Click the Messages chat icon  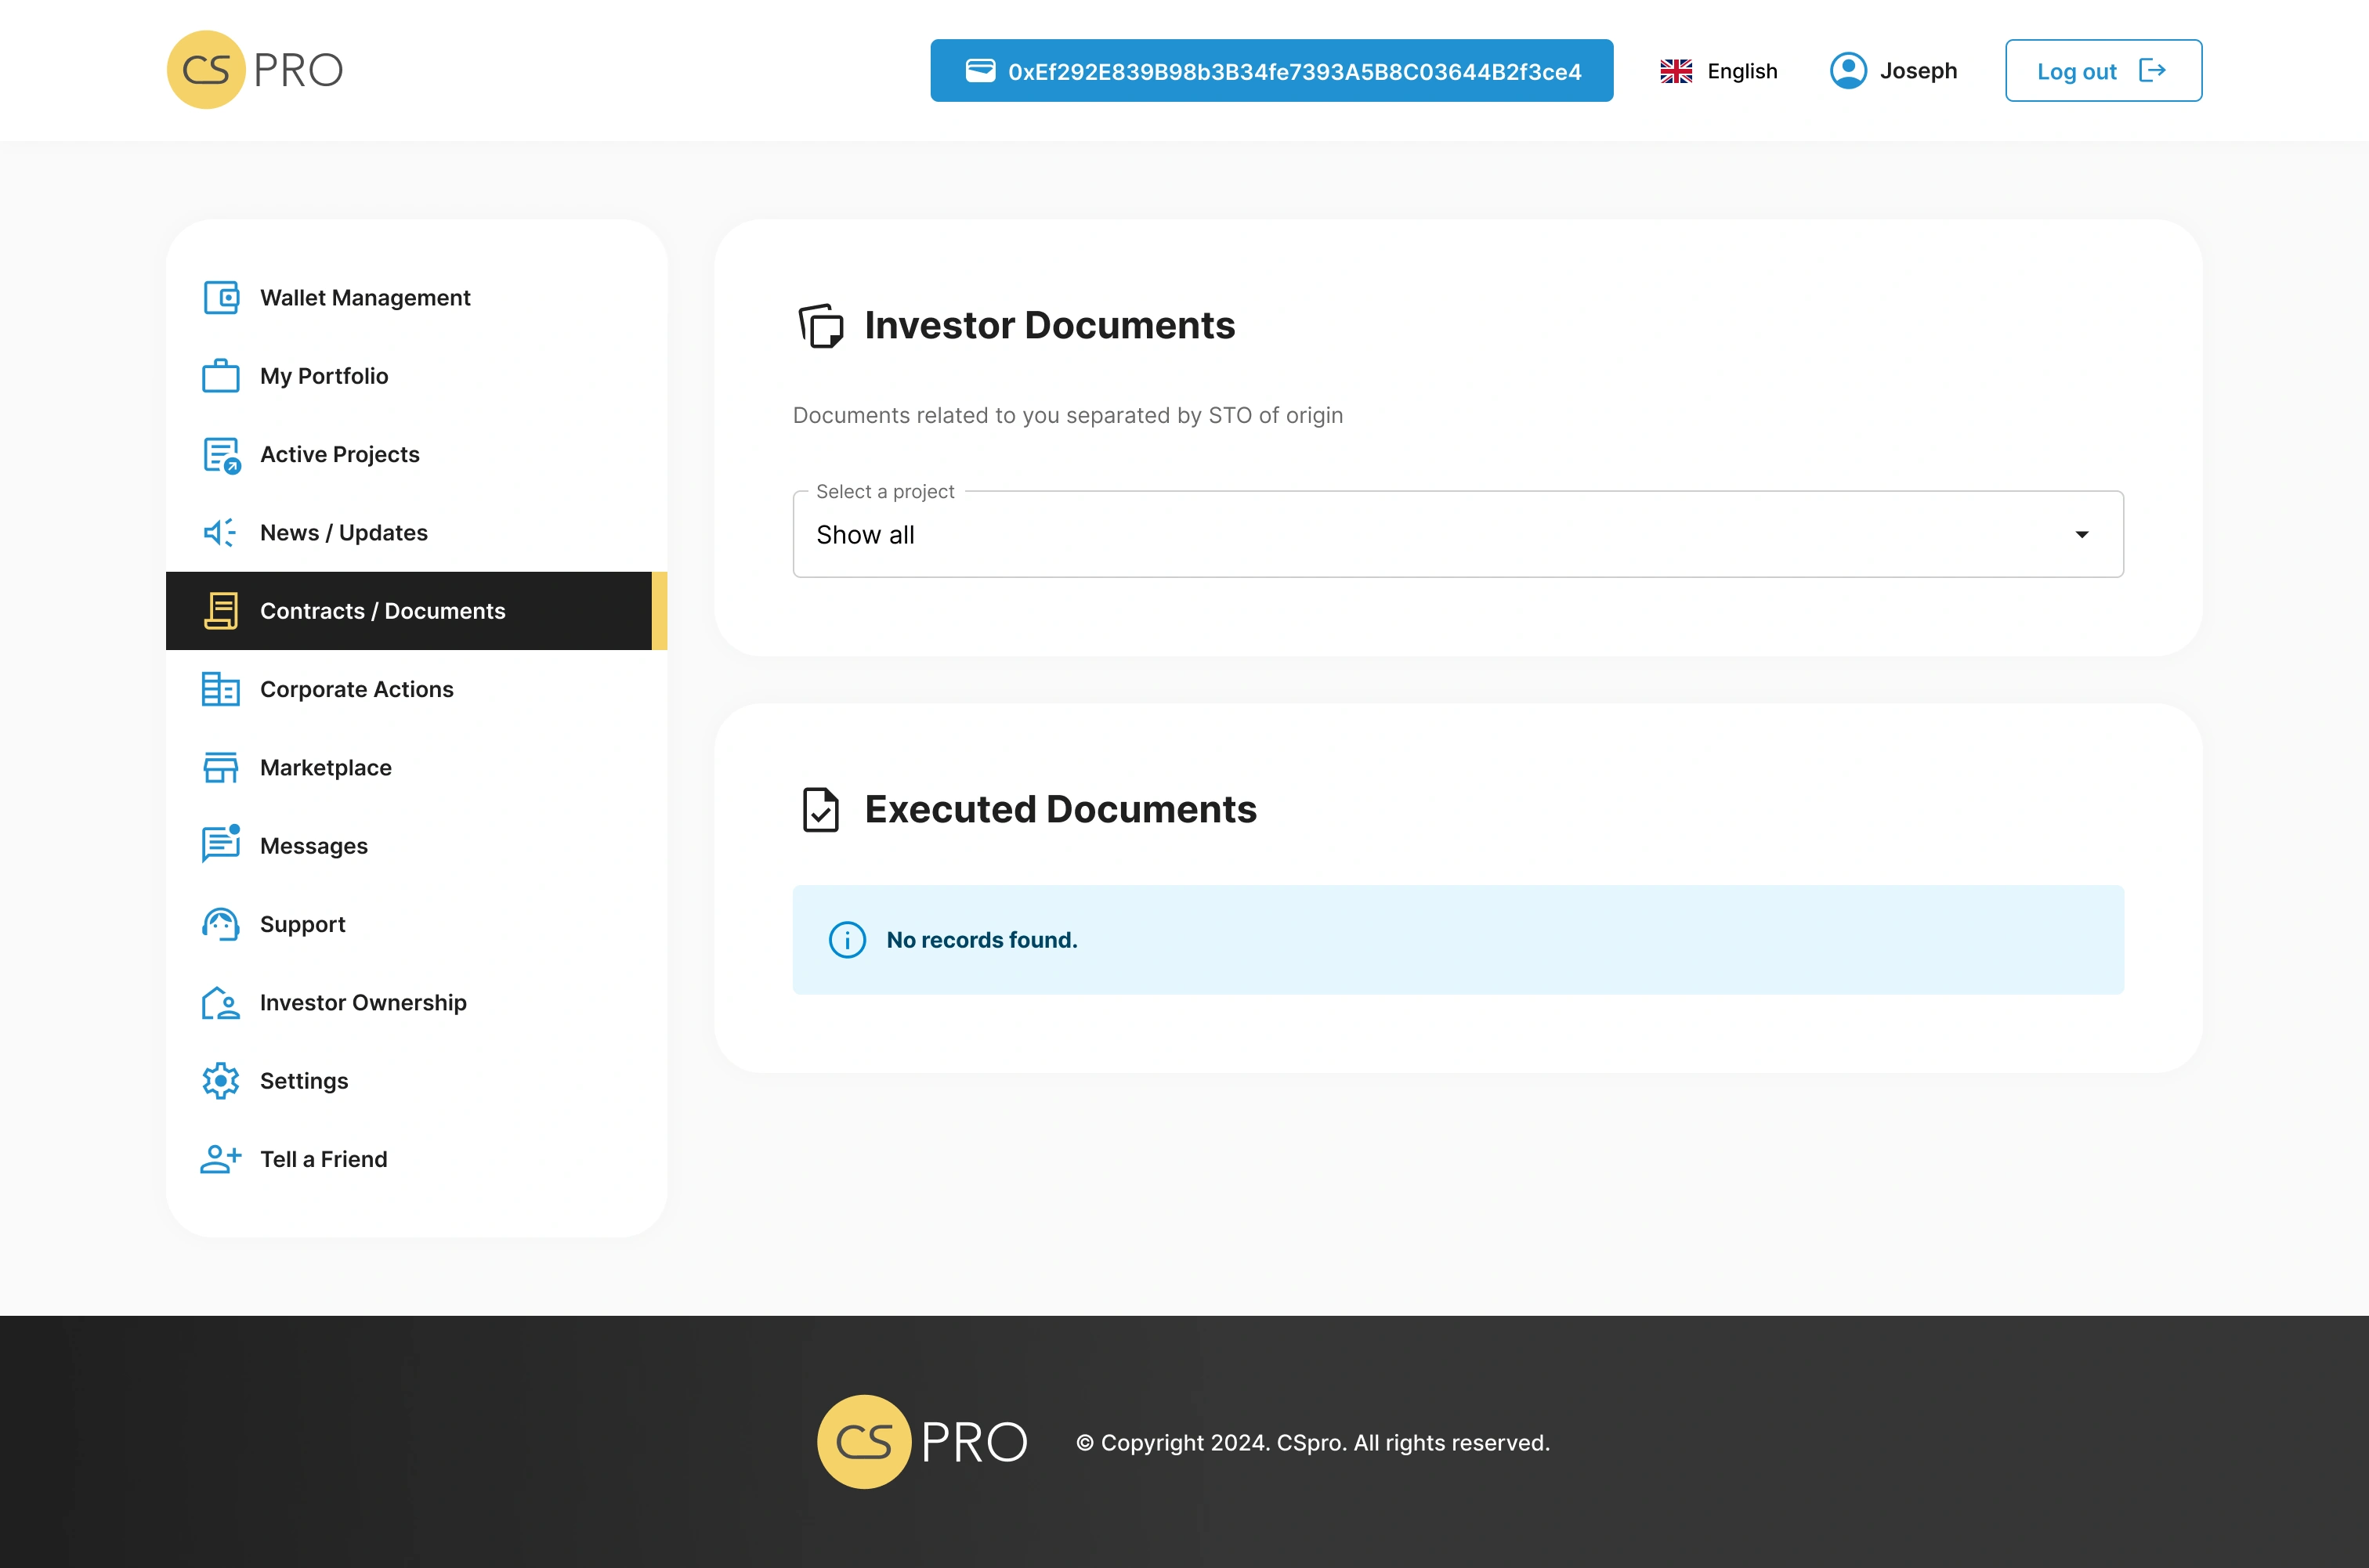click(x=221, y=845)
